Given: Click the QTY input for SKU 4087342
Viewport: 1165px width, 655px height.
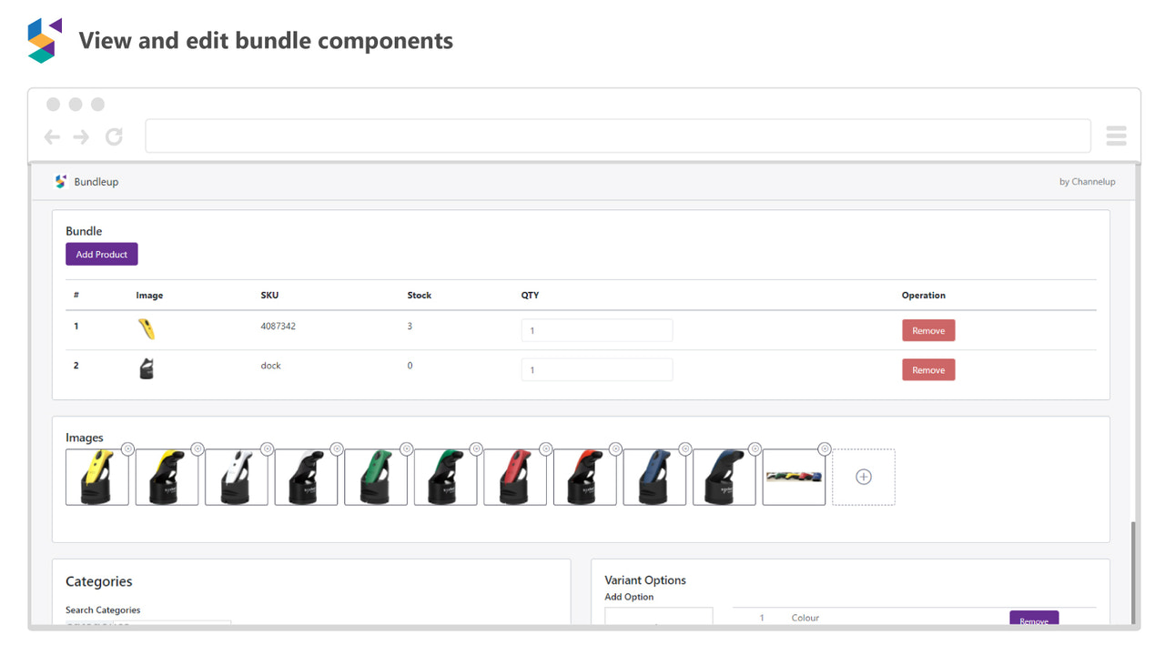Looking at the screenshot, I should (x=597, y=329).
